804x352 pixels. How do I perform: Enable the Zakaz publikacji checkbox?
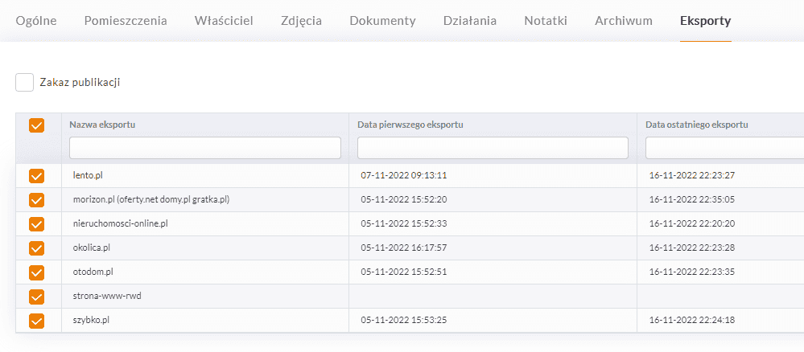pos(25,83)
